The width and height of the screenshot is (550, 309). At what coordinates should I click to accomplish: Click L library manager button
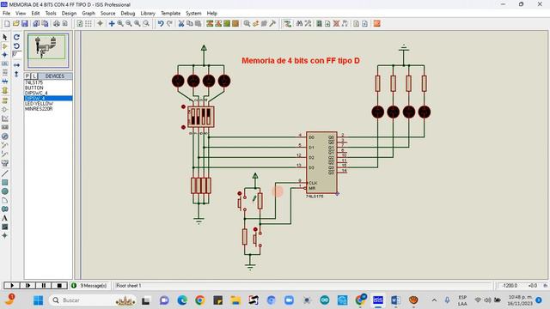click(x=34, y=76)
